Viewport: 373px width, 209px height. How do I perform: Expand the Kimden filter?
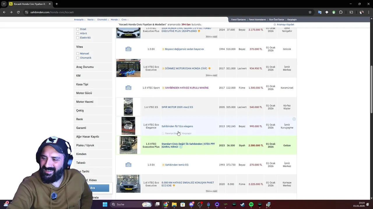(x=93, y=154)
